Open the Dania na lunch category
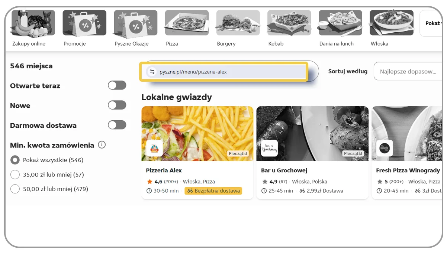447x254 pixels. tap(340, 22)
